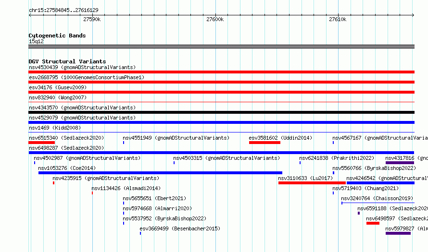Viewport: 428px width, 252px height.
Task: Select blue bar of nsv4529079
Action: [x=221, y=122]
